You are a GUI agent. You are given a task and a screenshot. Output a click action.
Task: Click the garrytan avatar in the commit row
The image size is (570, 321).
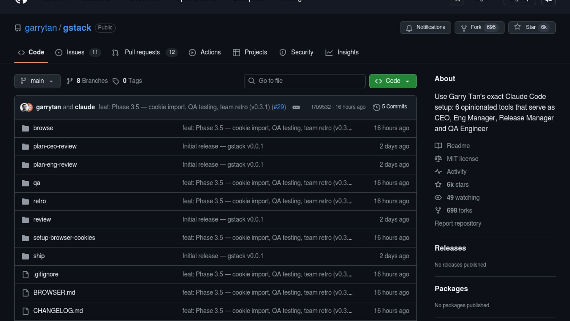(24, 107)
